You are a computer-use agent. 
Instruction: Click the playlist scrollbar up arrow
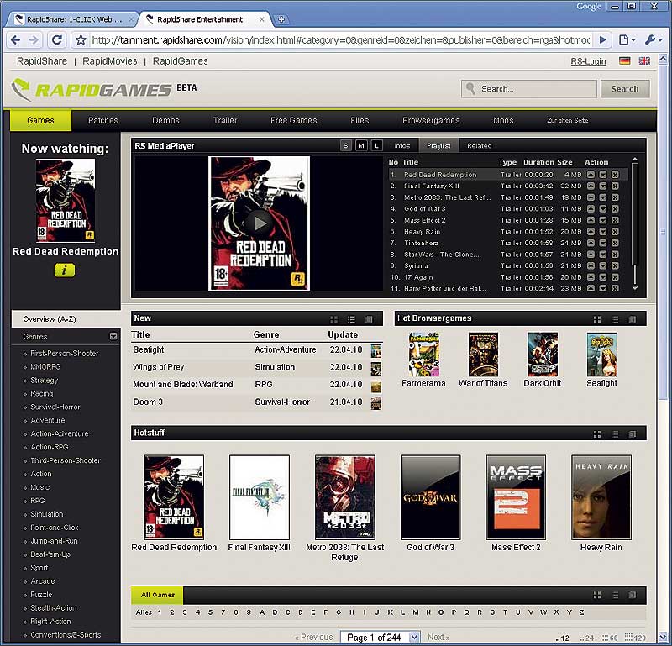[635, 160]
